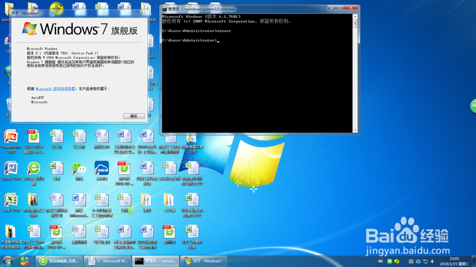Open the 马学光 Excel file icon
476x267 pixels.
tap(57, 139)
